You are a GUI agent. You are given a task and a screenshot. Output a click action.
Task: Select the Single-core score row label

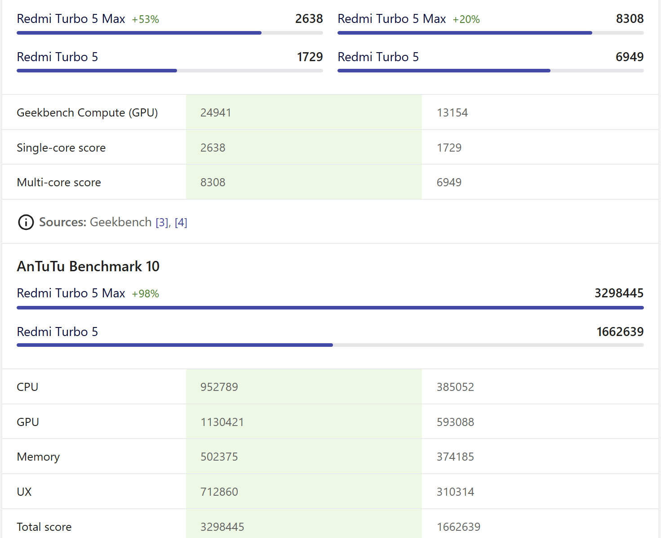[61, 148]
